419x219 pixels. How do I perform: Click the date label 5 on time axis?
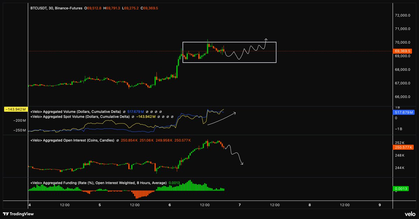[100, 205]
